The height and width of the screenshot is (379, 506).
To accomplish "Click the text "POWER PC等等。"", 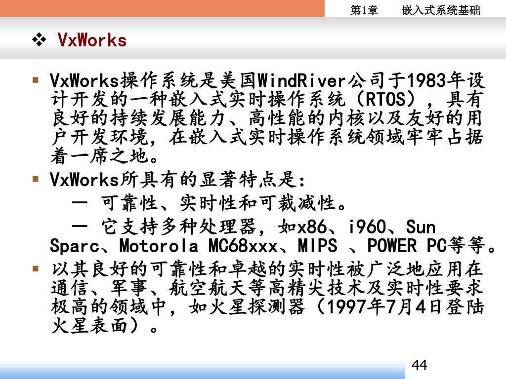I will [x=432, y=246].
